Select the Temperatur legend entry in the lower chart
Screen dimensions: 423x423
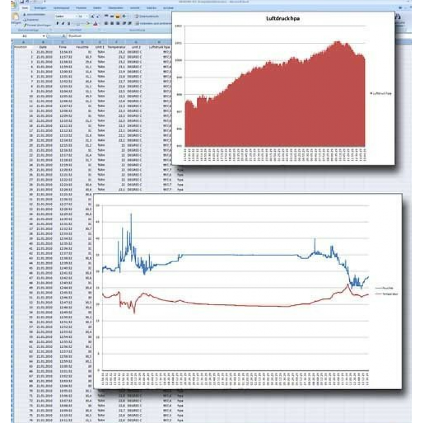[386, 294]
